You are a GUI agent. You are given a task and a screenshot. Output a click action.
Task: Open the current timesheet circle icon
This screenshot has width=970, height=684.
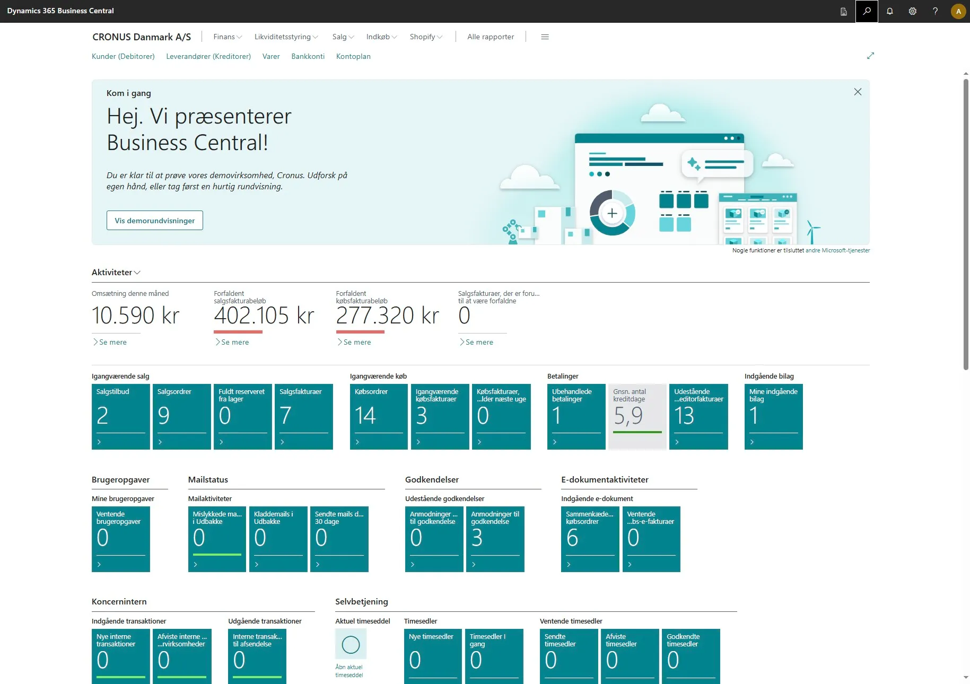click(x=351, y=645)
